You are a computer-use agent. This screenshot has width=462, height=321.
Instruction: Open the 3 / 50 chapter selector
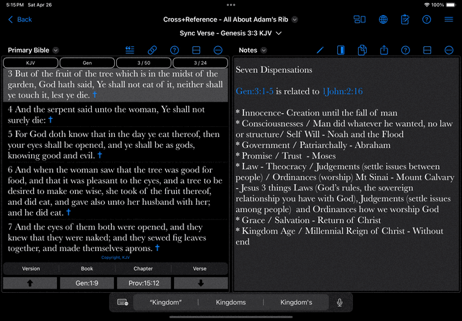144,63
